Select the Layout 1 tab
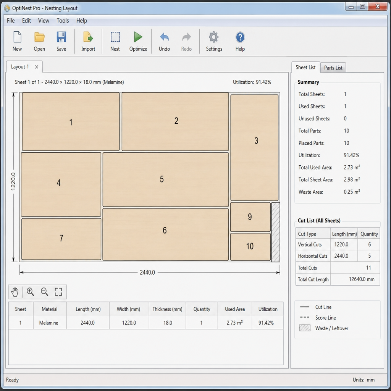This screenshot has height=391, width=391. pyautogui.click(x=20, y=67)
